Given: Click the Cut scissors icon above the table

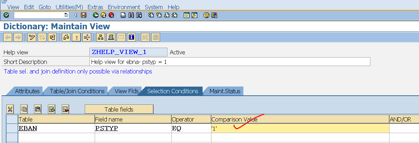Looking at the screenshot, I should (10, 109).
